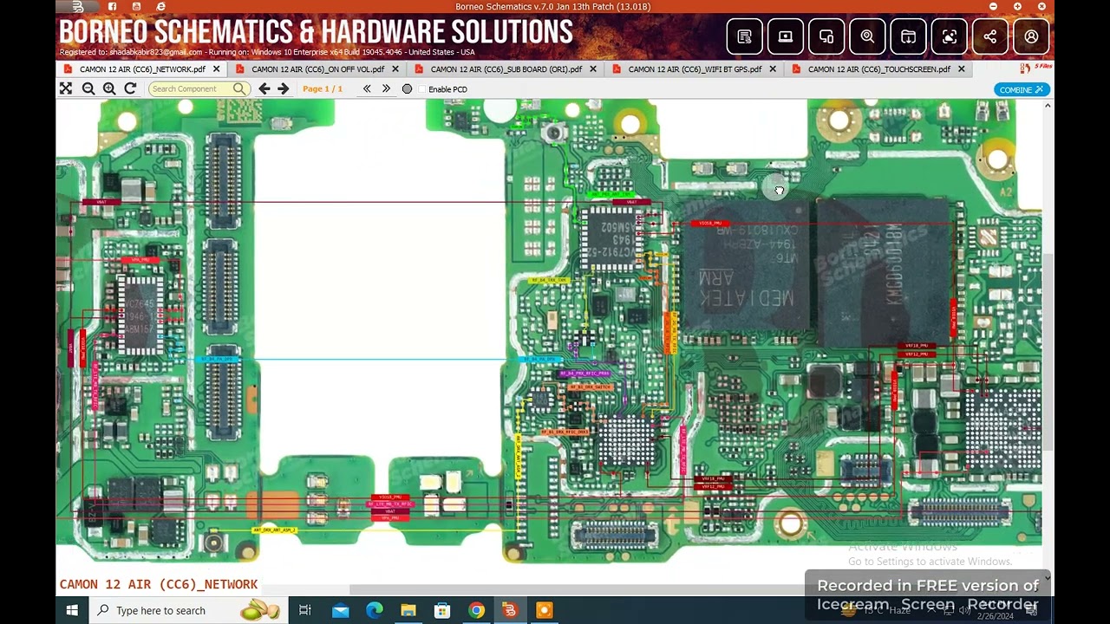The height and width of the screenshot is (624, 1110).
Task: Open the magnifier search icon in header
Action: (x=867, y=37)
